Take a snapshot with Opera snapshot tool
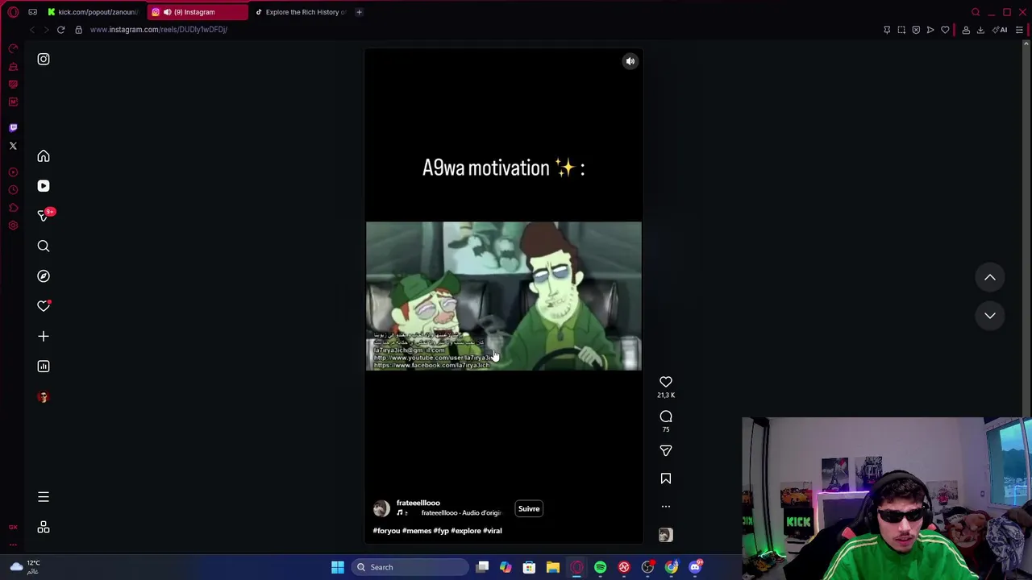Viewport: 1032px width, 580px height. [901, 30]
